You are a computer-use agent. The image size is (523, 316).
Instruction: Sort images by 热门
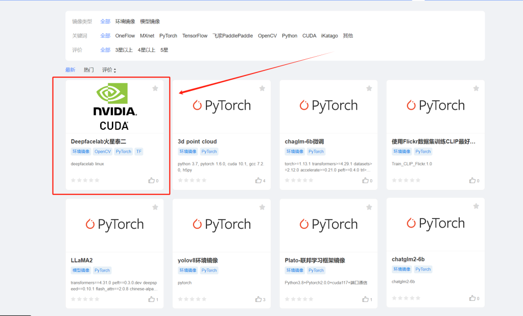pyautogui.click(x=89, y=69)
